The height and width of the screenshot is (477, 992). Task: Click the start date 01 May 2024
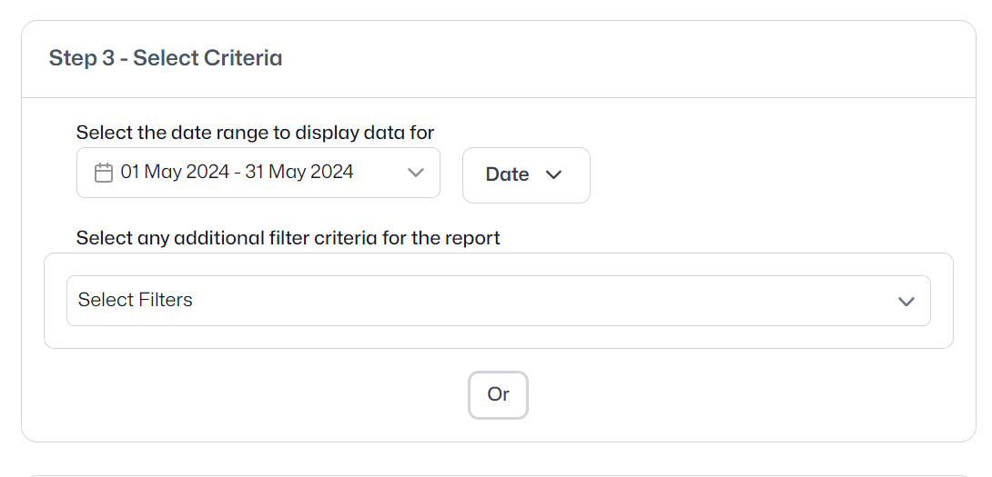point(176,172)
